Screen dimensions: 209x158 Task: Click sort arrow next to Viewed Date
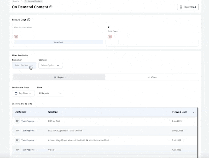pyautogui.click(x=193, y=112)
